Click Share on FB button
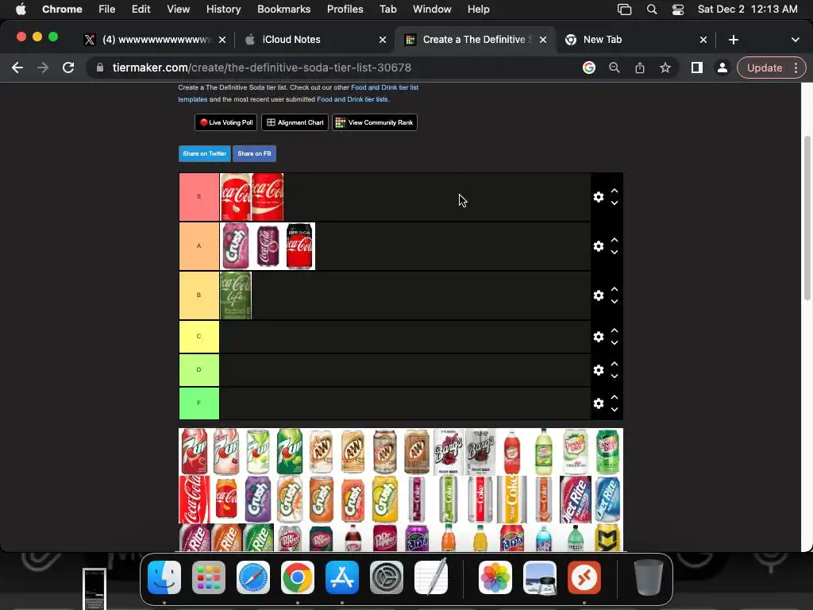This screenshot has height=610, width=813. (x=254, y=153)
